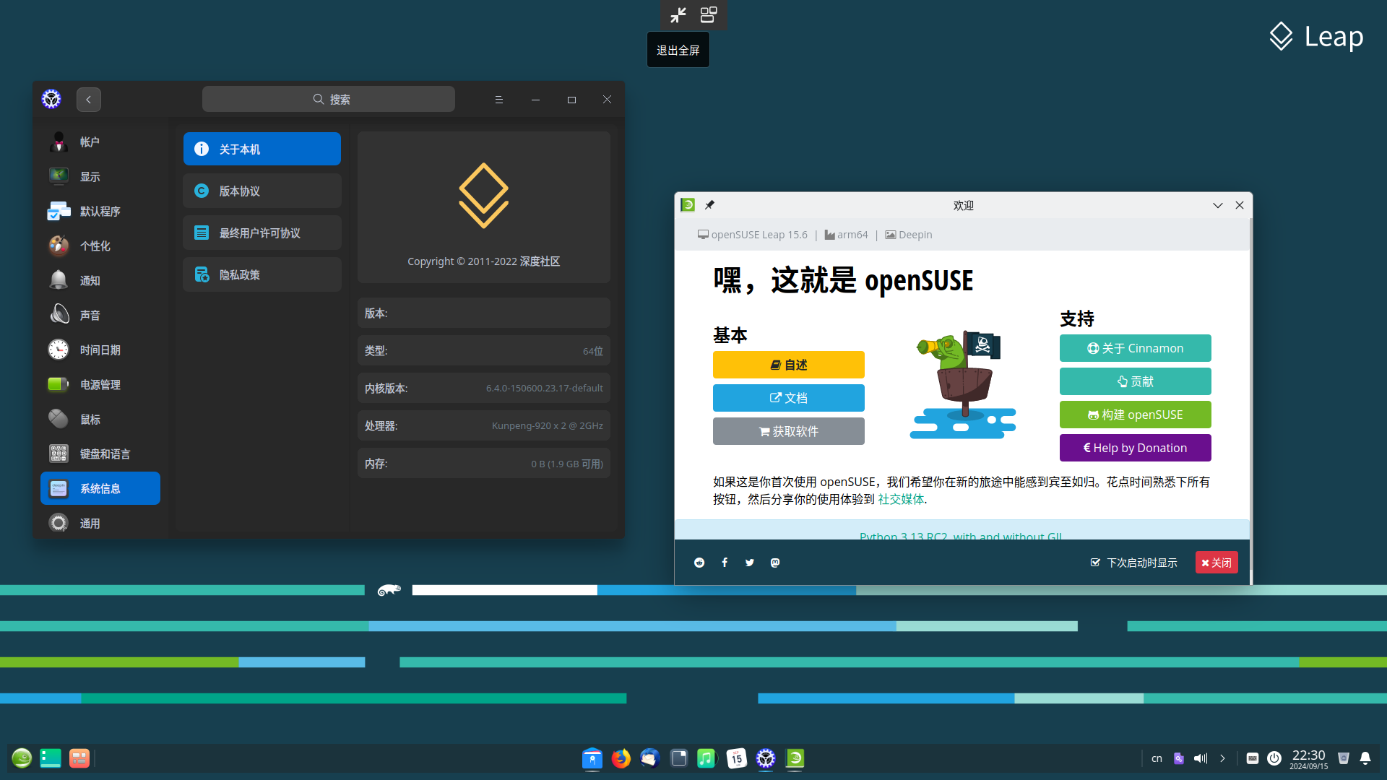1387x780 pixels.
Task: Select the Edition License (版本协议) tab
Action: 262,191
